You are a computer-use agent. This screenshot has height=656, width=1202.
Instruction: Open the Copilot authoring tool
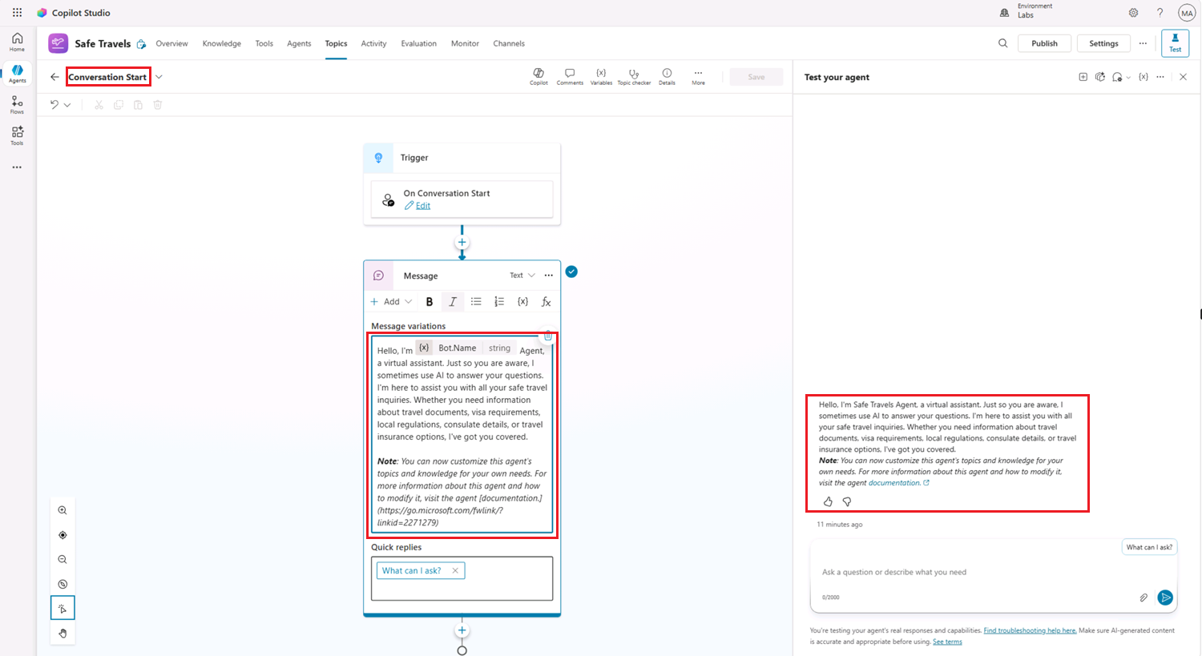538,76
